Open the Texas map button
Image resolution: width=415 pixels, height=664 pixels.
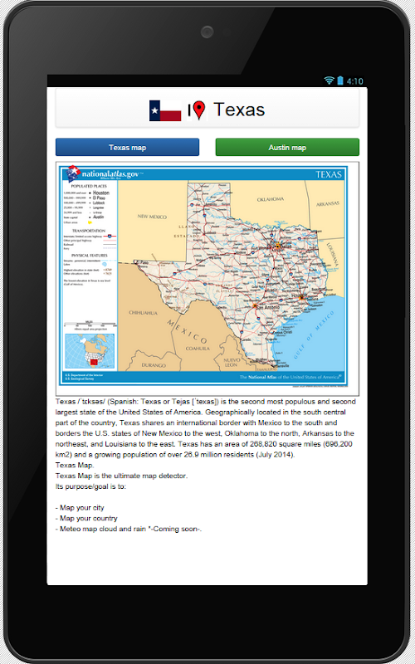[x=127, y=147]
